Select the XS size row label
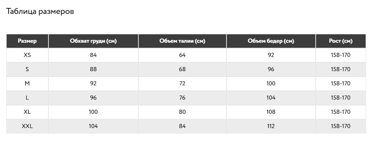This screenshot has width=377, height=143. click(x=27, y=55)
